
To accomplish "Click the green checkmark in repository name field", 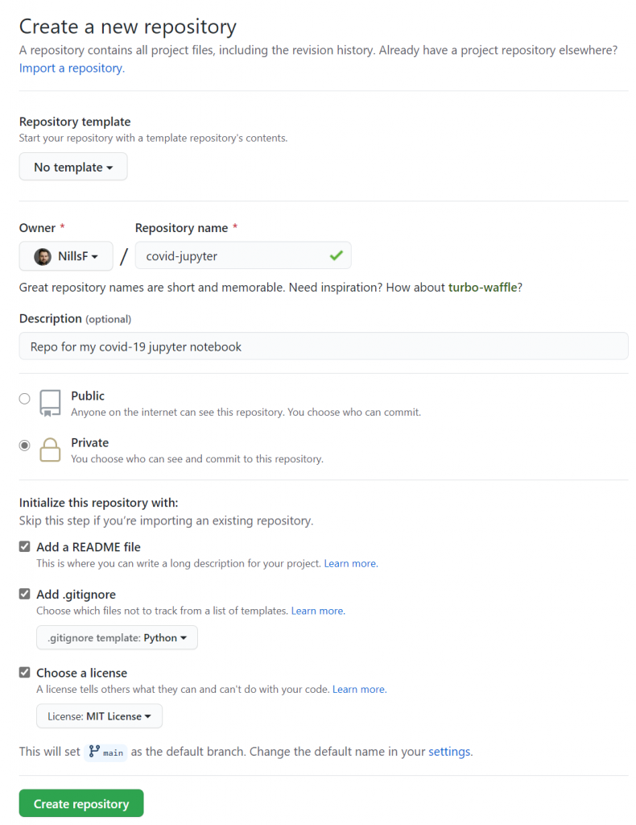I will [x=337, y=255].
